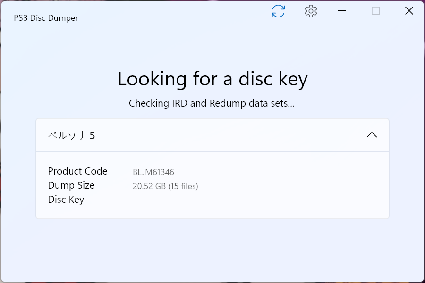Click the "Checking IRD and Redump data sets" status
Image resolution: width=425 pixels, height=283 pixels.
[212, 103]
